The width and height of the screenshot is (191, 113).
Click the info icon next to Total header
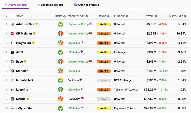click(x=156, y=16)
